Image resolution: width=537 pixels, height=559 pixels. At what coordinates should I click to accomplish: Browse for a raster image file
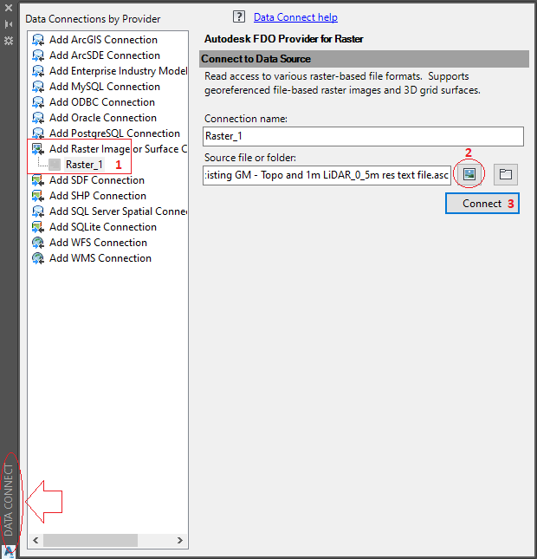tap(469, 174)
